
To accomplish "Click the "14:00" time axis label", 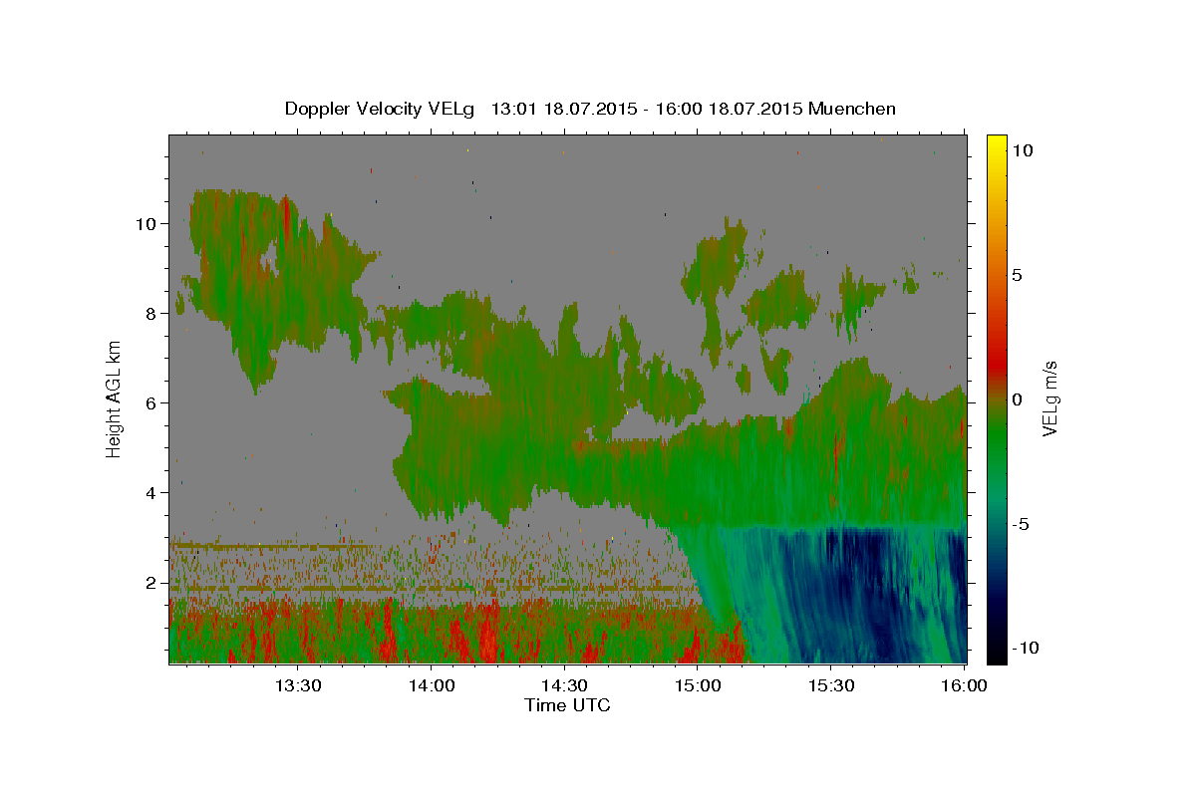I will tap(431, 685).
